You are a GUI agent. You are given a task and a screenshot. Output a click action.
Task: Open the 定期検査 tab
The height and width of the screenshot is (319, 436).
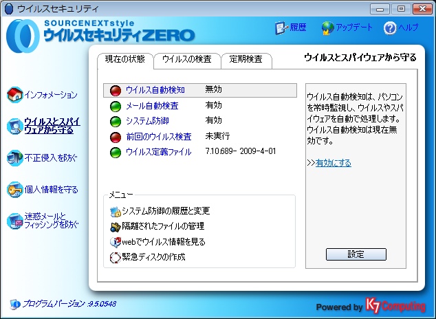(246, 60)
